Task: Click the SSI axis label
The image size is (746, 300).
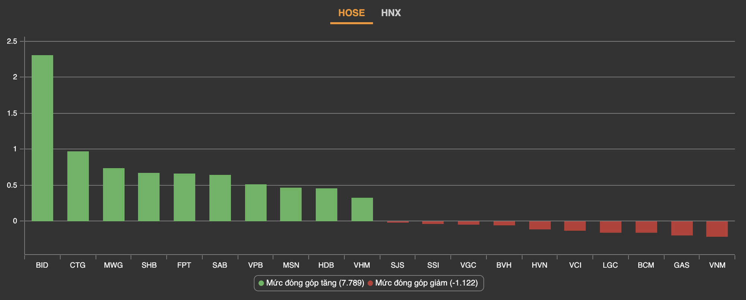Action: 433,265
